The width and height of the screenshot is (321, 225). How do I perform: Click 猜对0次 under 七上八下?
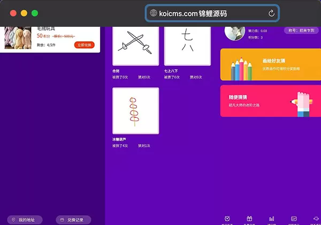coord(196,77)
